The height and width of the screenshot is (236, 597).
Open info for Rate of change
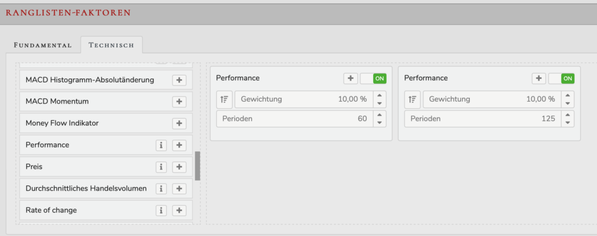pos(161,210)
